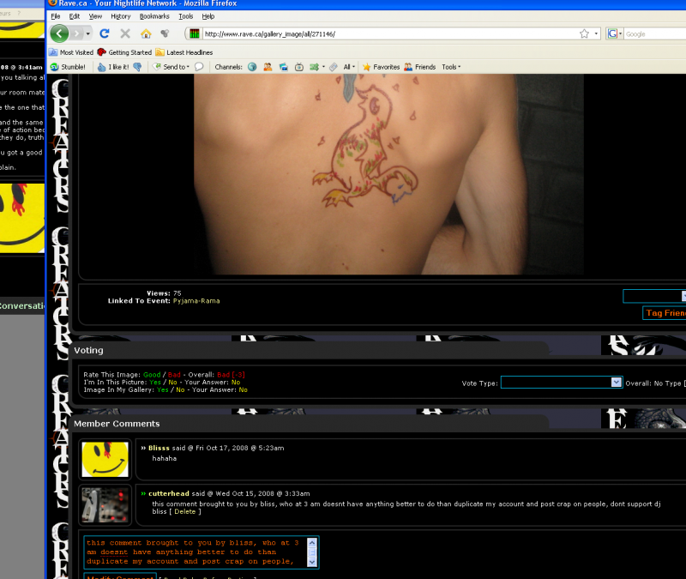This screenshot has height=579, width=686.
Task: Answer Yes to 'Image In My Gallery'
Action: coord(163,389)
